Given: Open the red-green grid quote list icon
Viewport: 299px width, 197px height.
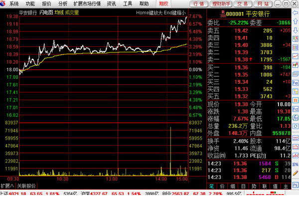Looking at the screenshot, I should (x=296, y=39).
